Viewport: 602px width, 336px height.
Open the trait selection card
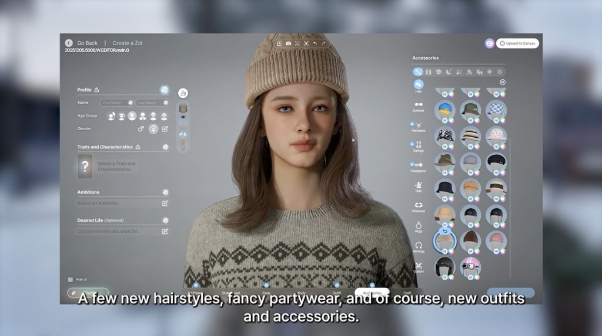click(85, 166)
